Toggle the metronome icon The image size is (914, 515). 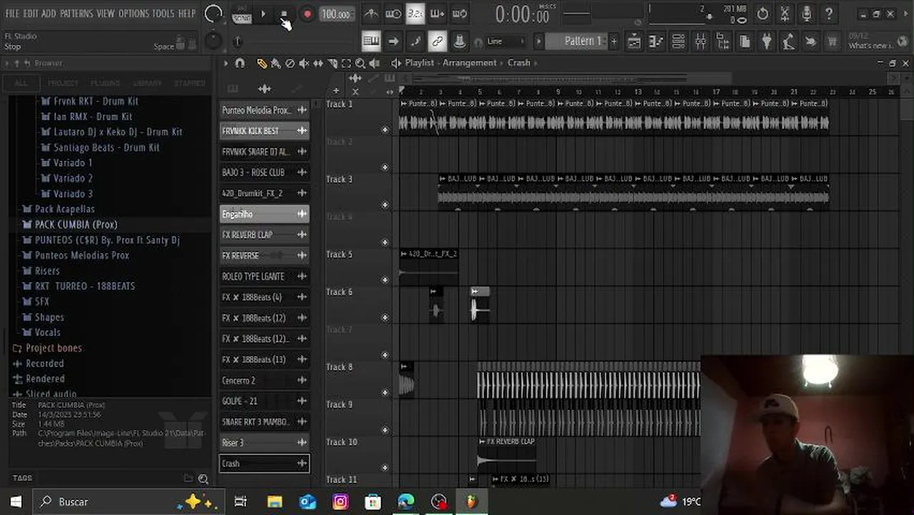click(x=371, y=14)
